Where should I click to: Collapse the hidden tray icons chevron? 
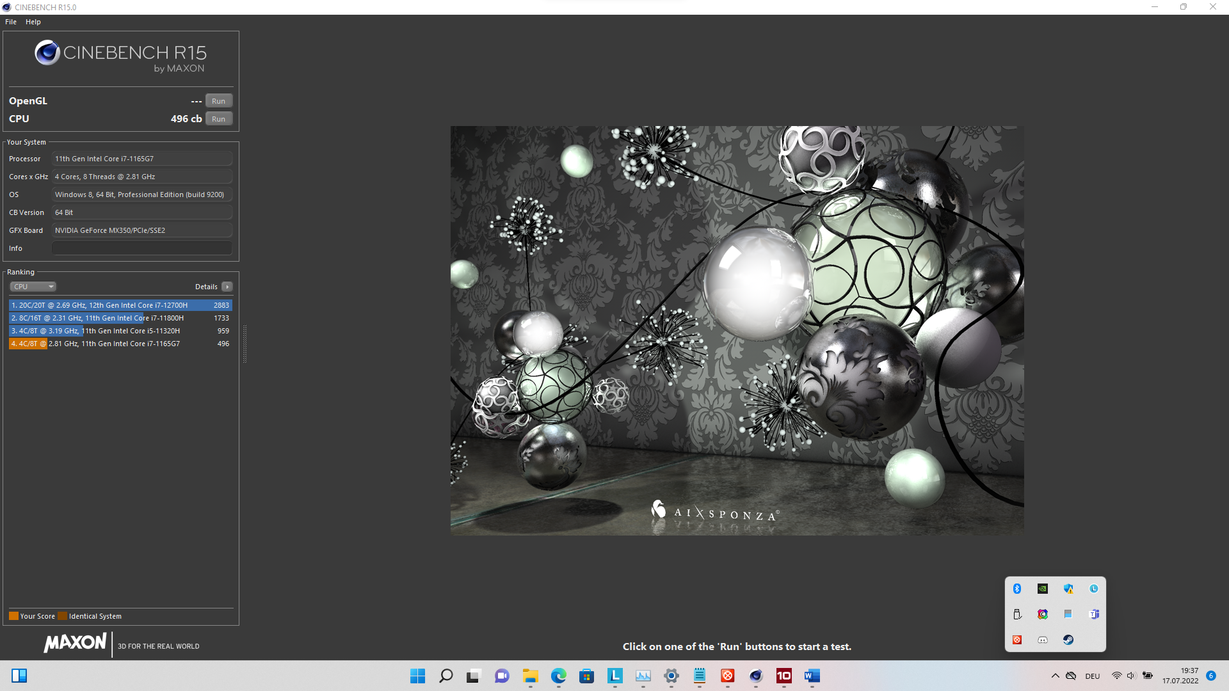point(1055,676)
